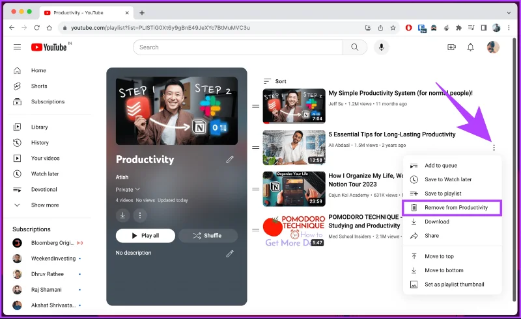Go back in the browser
The height and width of the screenshot is (319, 521).
12,28
